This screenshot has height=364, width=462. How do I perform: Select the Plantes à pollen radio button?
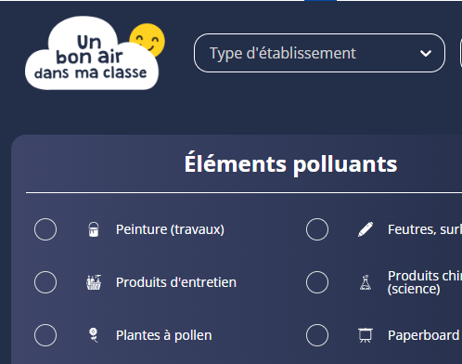coord(45,335)
